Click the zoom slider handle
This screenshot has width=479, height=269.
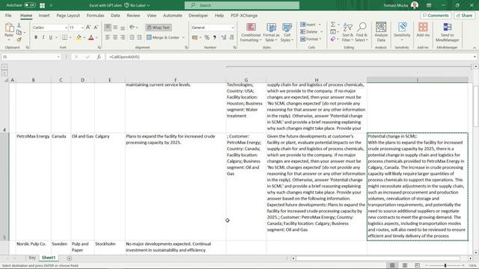coord(445,265)
